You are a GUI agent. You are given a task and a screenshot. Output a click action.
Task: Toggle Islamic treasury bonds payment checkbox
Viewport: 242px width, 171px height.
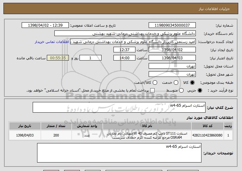[x=152, y=90]
